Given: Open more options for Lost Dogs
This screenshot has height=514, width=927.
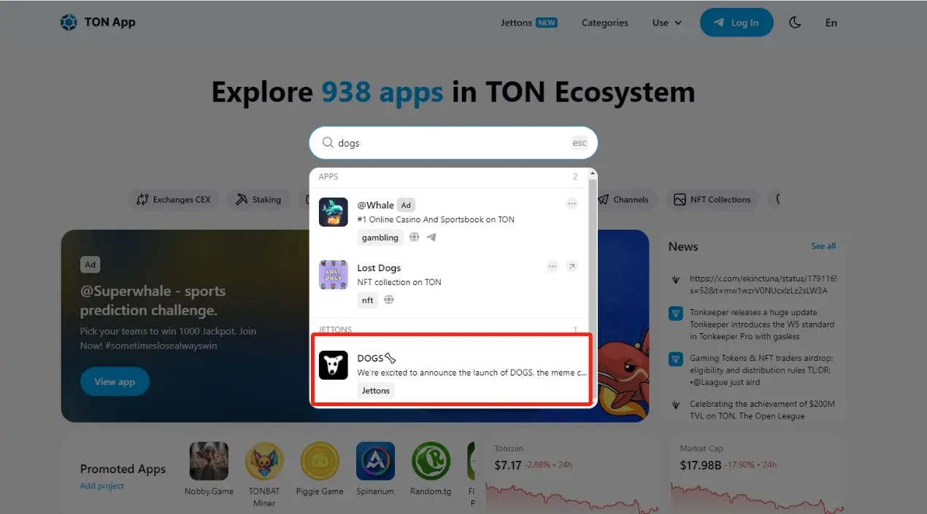Looking at the screenshot, I should tap(553, 267).
